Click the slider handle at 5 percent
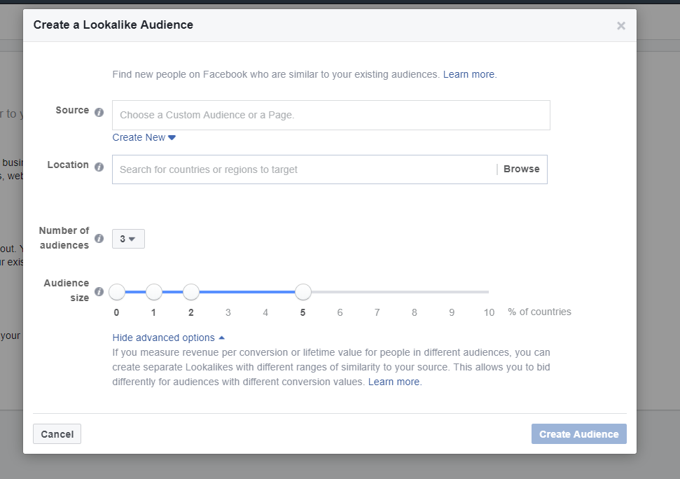 [x=303, y=292]
